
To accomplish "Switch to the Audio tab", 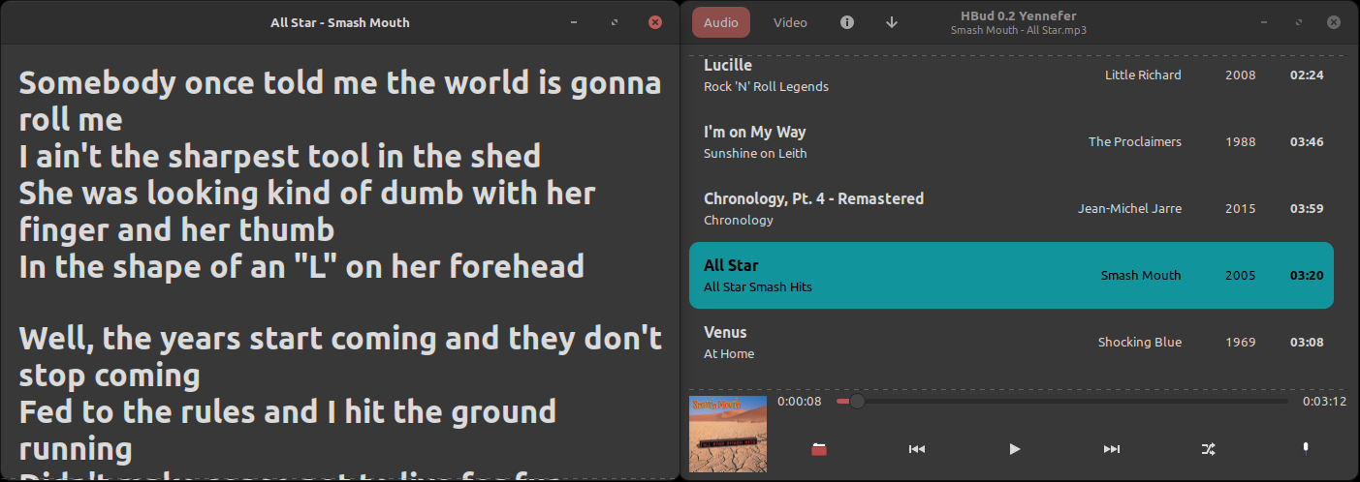I will pyautogui.click(x=721, y=22).
